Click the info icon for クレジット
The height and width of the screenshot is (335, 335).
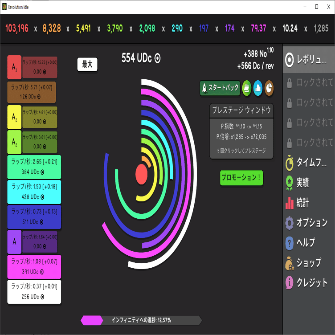(x=289, y=282)
